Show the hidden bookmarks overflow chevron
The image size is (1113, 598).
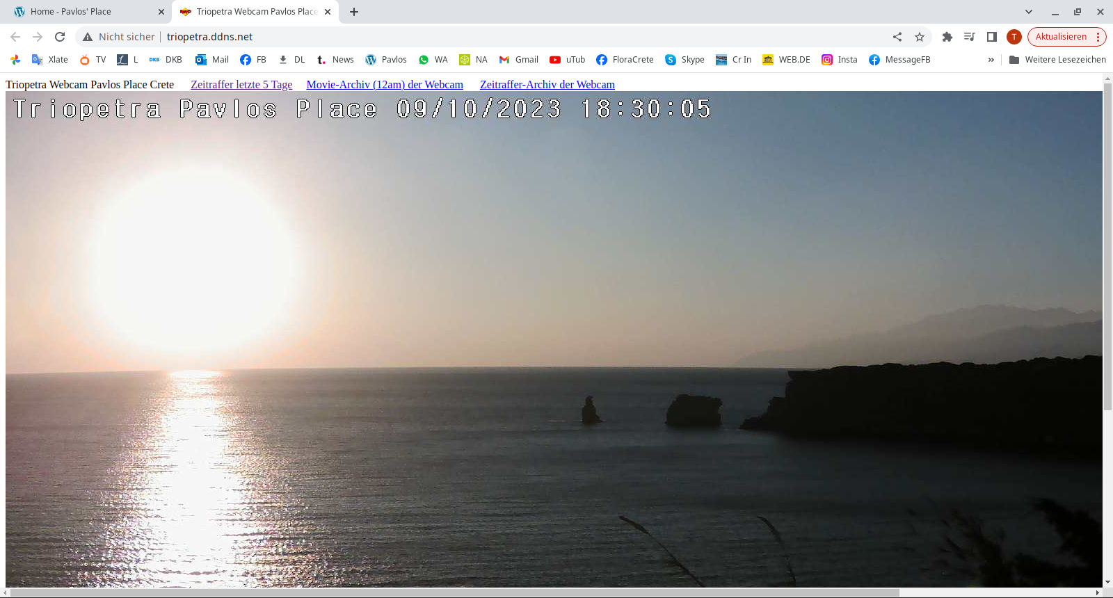point(991,60)
